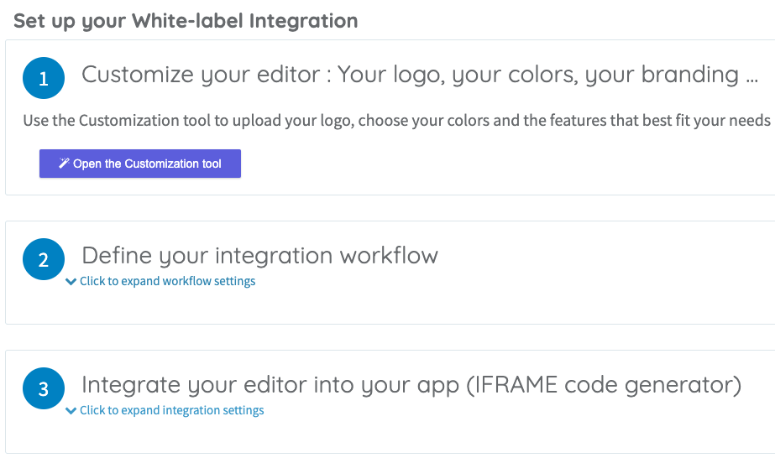Select the 'Define your integration workflow' heading
The width and height of the screenshot is (775, 463).
click(259, 256)
